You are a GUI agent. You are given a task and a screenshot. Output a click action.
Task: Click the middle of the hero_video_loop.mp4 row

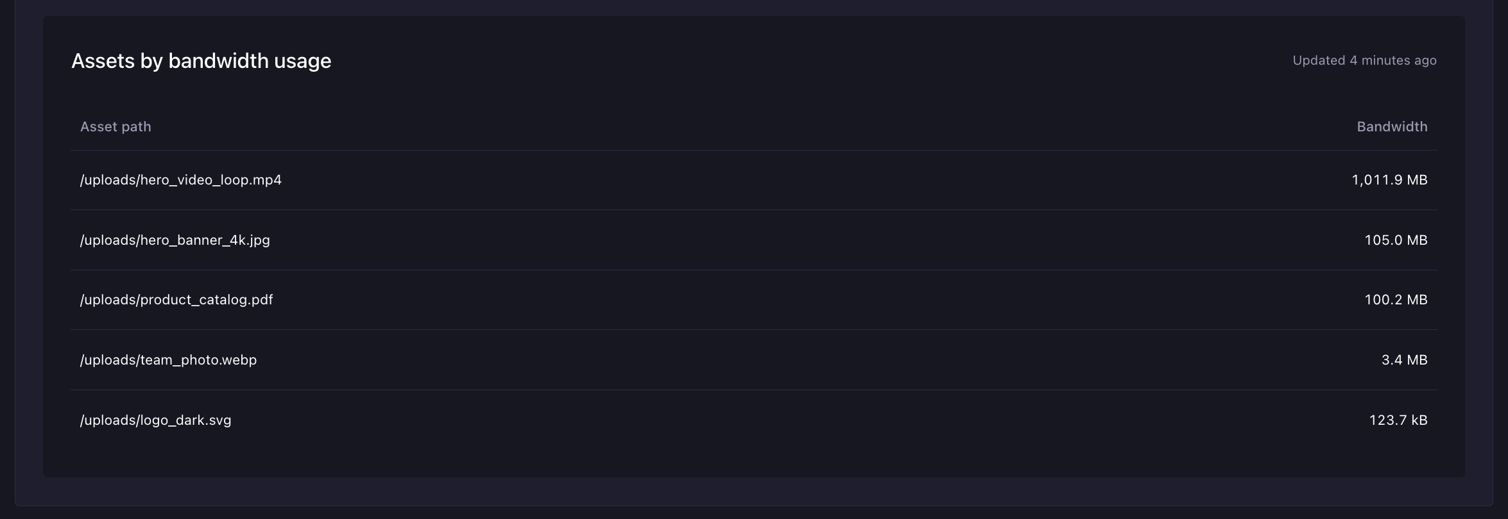[754, 180]
